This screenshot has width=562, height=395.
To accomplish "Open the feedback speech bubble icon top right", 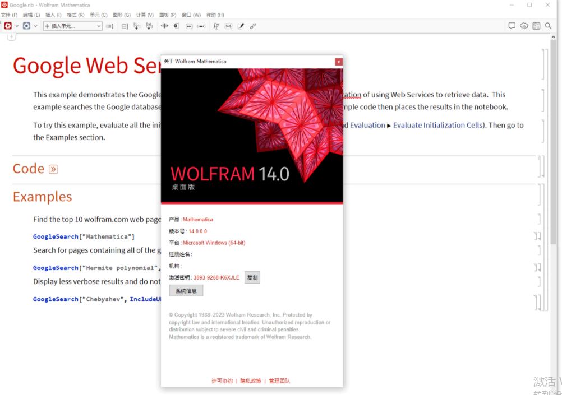I will (x=512, y=26).
